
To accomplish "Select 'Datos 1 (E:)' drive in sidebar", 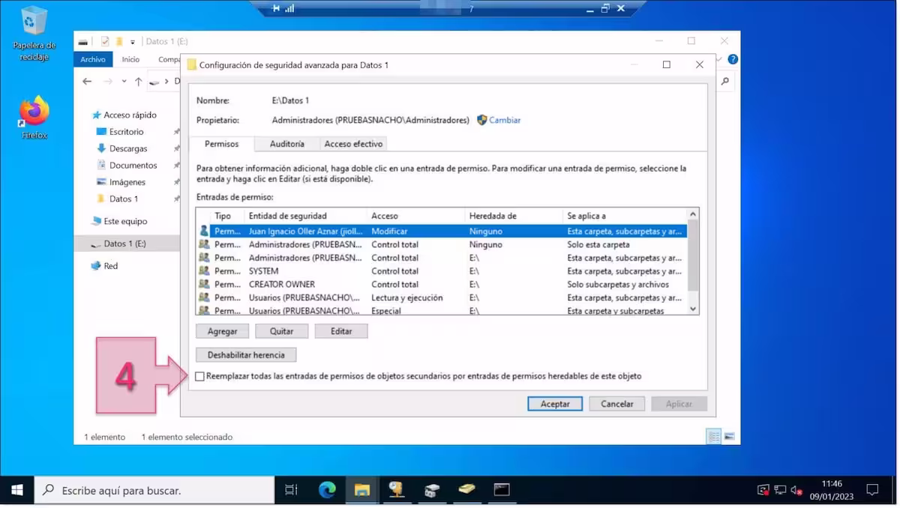I will [x=127, y=244].
